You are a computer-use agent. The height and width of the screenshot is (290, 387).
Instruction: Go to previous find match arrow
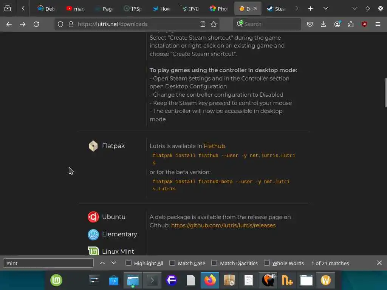pos(102,263)
